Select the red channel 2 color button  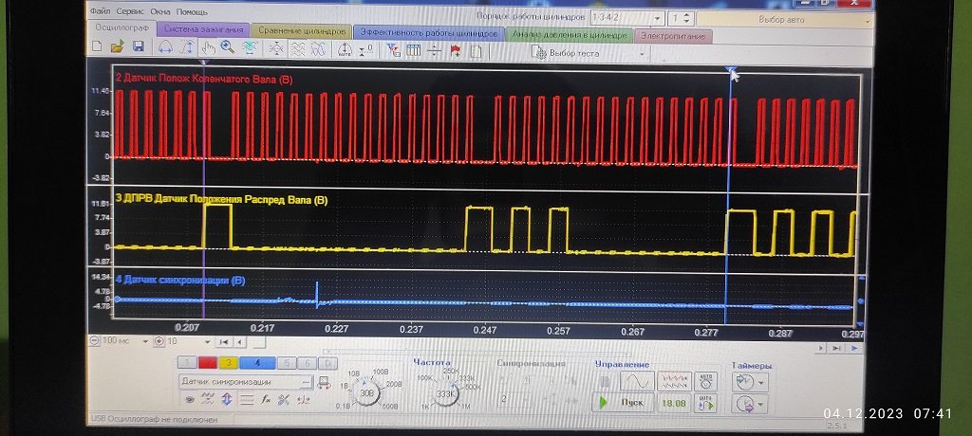click(x=207, y=364)
